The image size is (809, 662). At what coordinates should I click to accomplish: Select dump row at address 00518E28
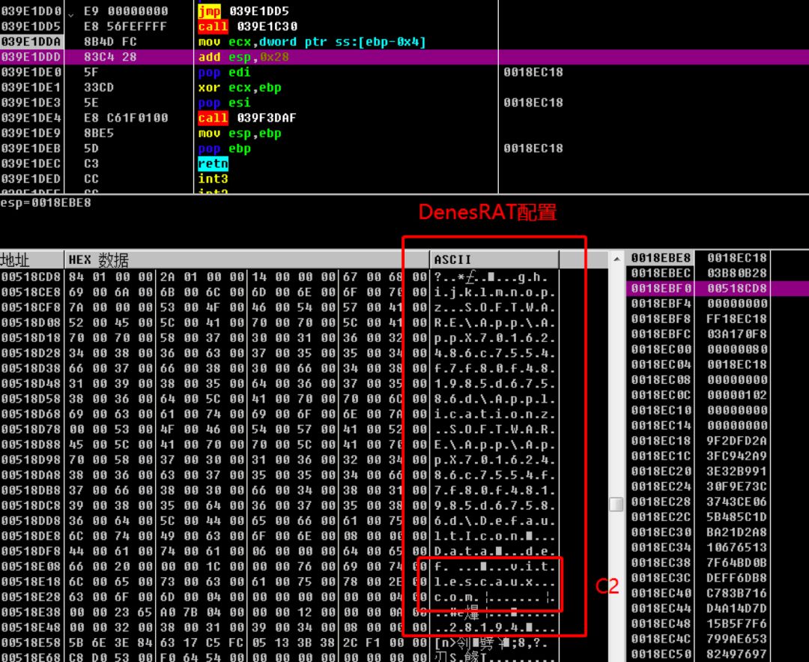(279, 597)
